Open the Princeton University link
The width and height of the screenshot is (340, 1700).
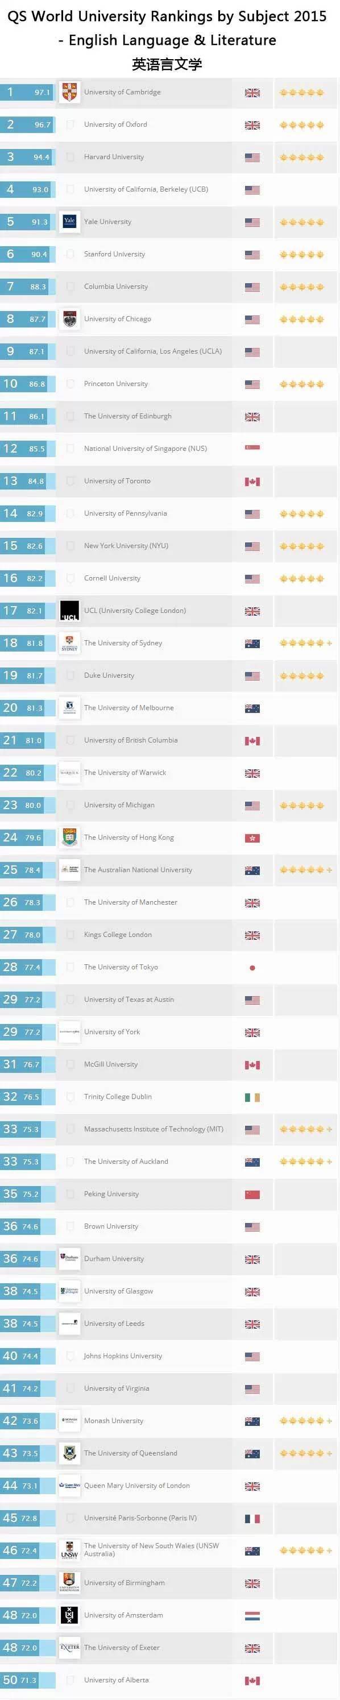(115, 383)
